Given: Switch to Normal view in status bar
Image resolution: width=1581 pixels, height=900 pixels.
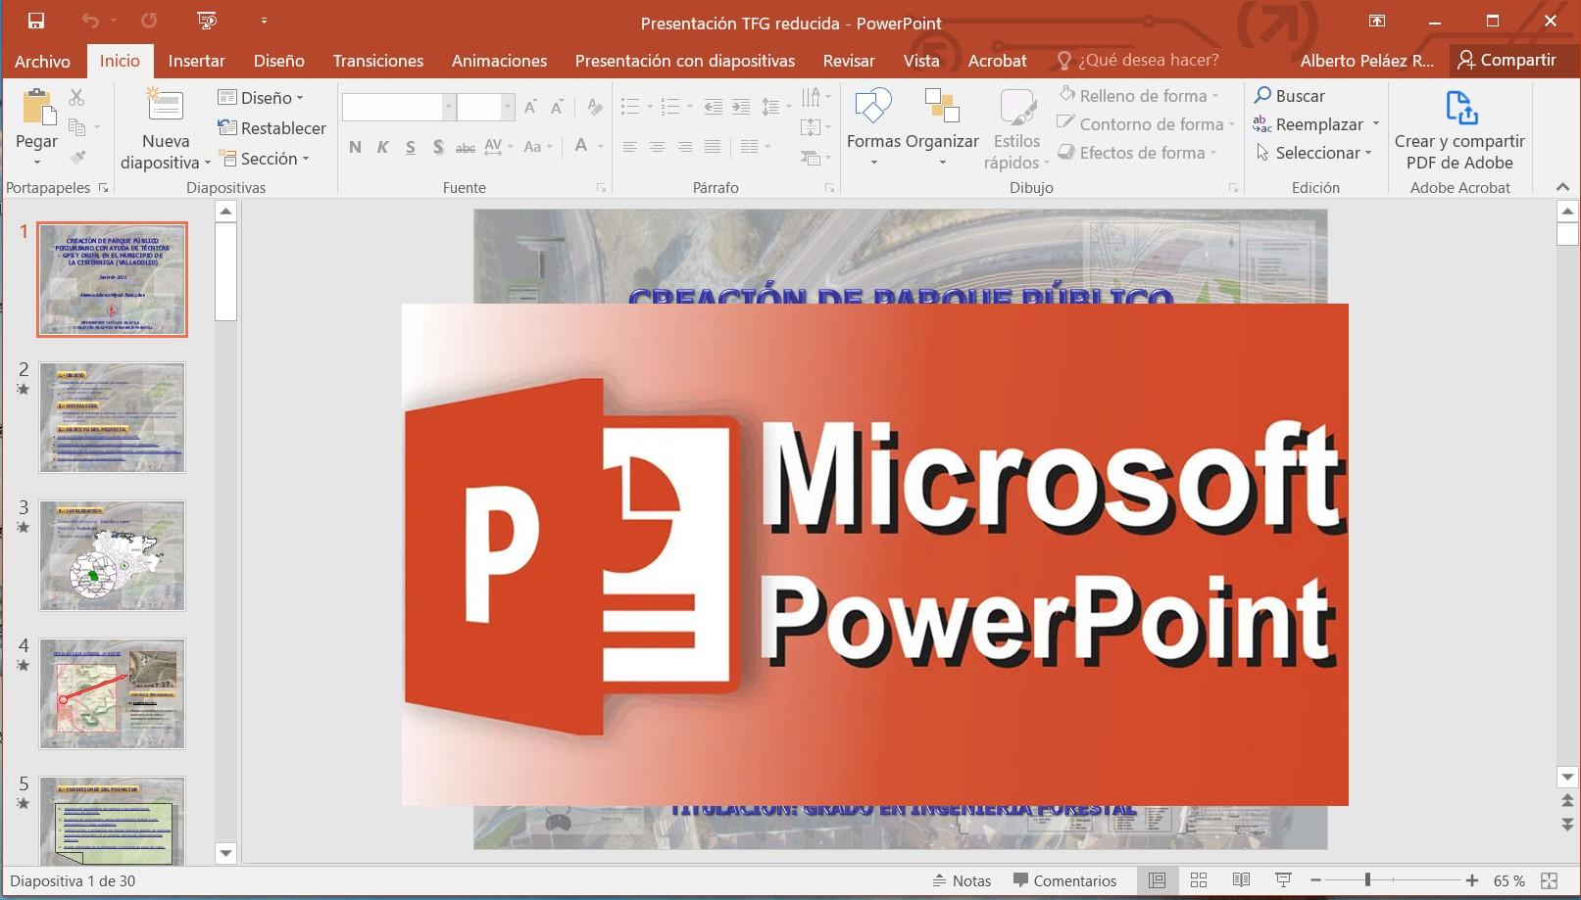Looking at the screenshot, I should pos(1157,880).
